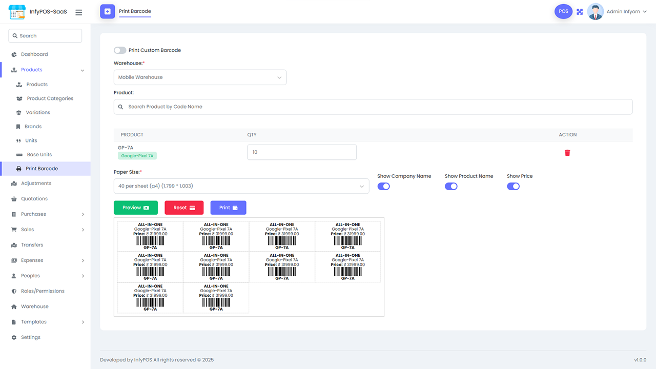This screenshot has height=369, width=656.
Task: Open the Brands section icon
Action: click(x=18, y=126)
